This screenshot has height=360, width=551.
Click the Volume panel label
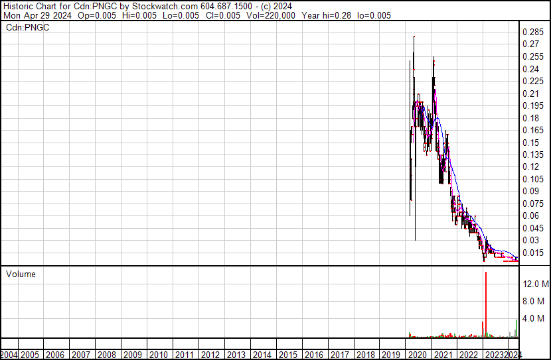click(21, 274)
